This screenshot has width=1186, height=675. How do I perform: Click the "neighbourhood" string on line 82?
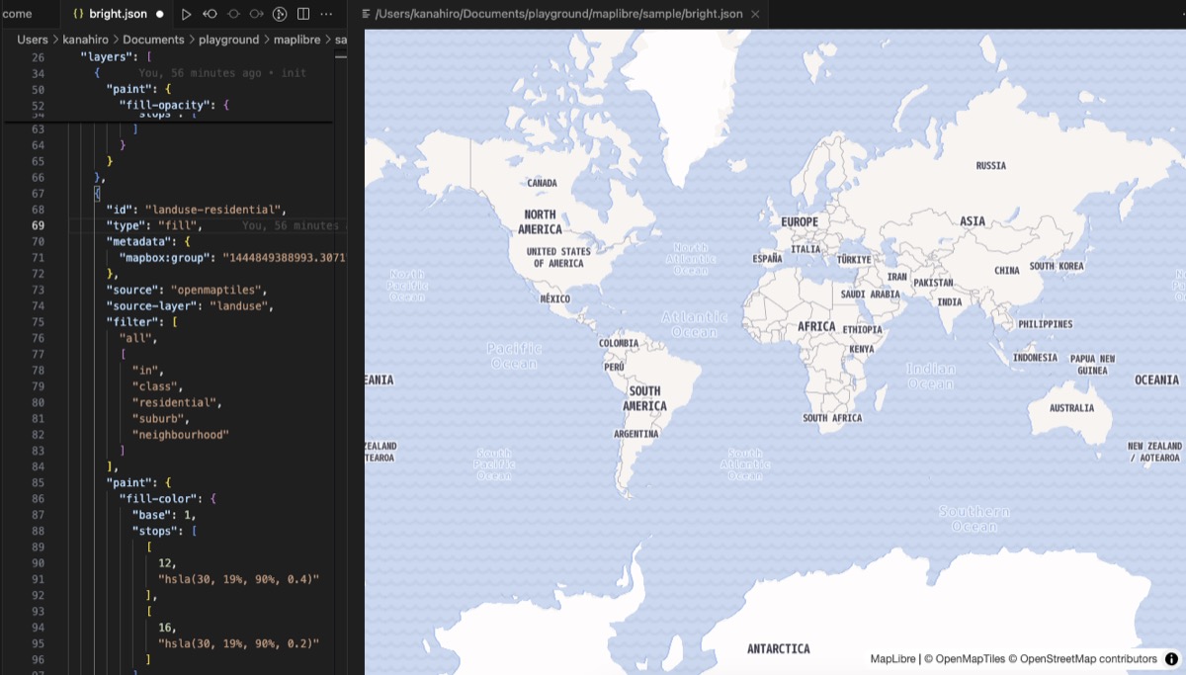coord(181,434)
